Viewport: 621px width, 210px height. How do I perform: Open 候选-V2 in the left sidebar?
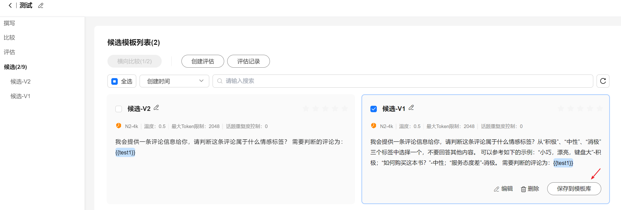[21, 82]
